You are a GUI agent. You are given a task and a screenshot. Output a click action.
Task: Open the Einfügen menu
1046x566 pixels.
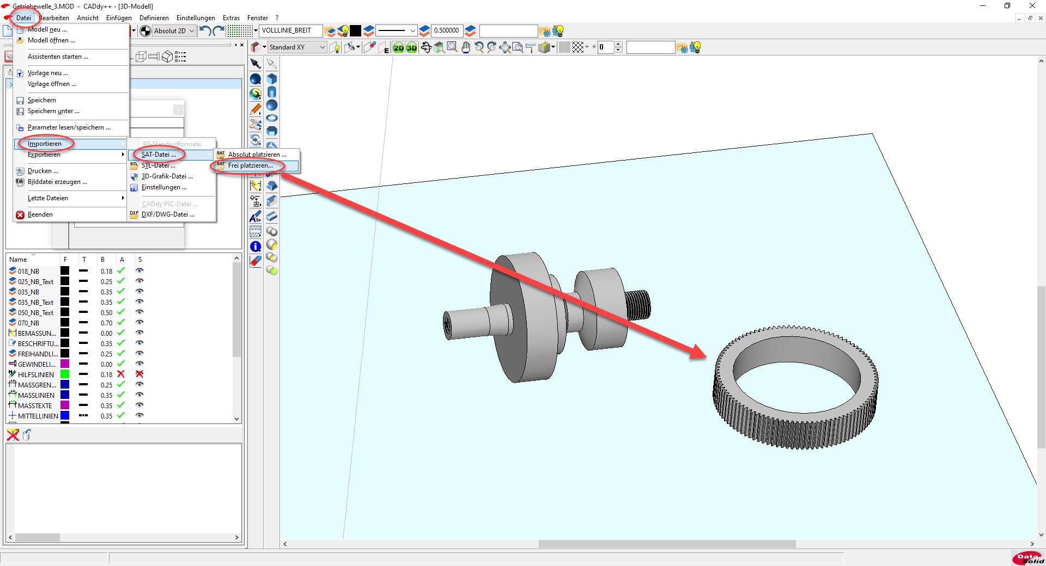click(119, 18)
